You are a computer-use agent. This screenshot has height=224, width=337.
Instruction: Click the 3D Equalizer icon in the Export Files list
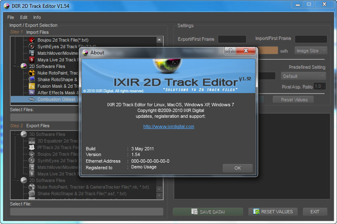[32, 141]
